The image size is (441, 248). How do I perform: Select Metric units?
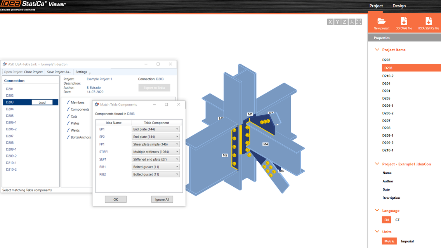tap(389, 241)
